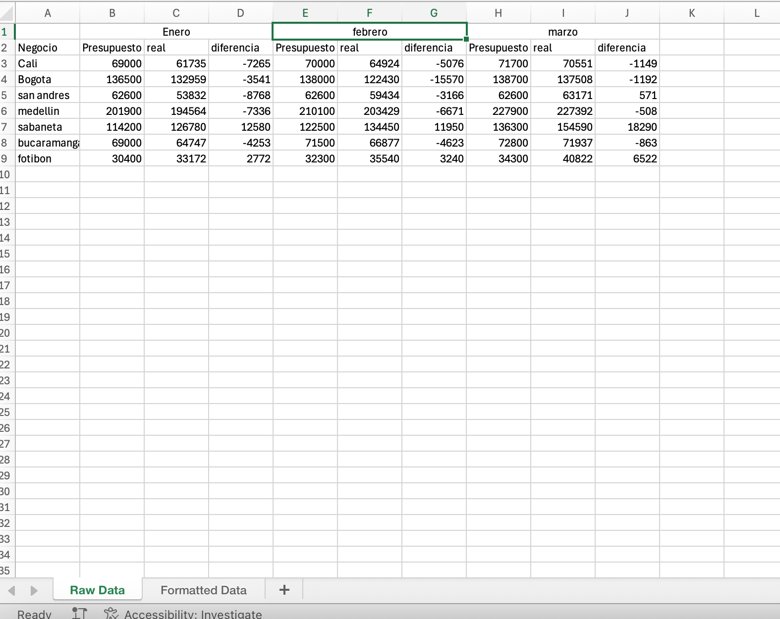Select the Raw Data sheet tab
Screen dimensions: 780x619
[98, 590]
